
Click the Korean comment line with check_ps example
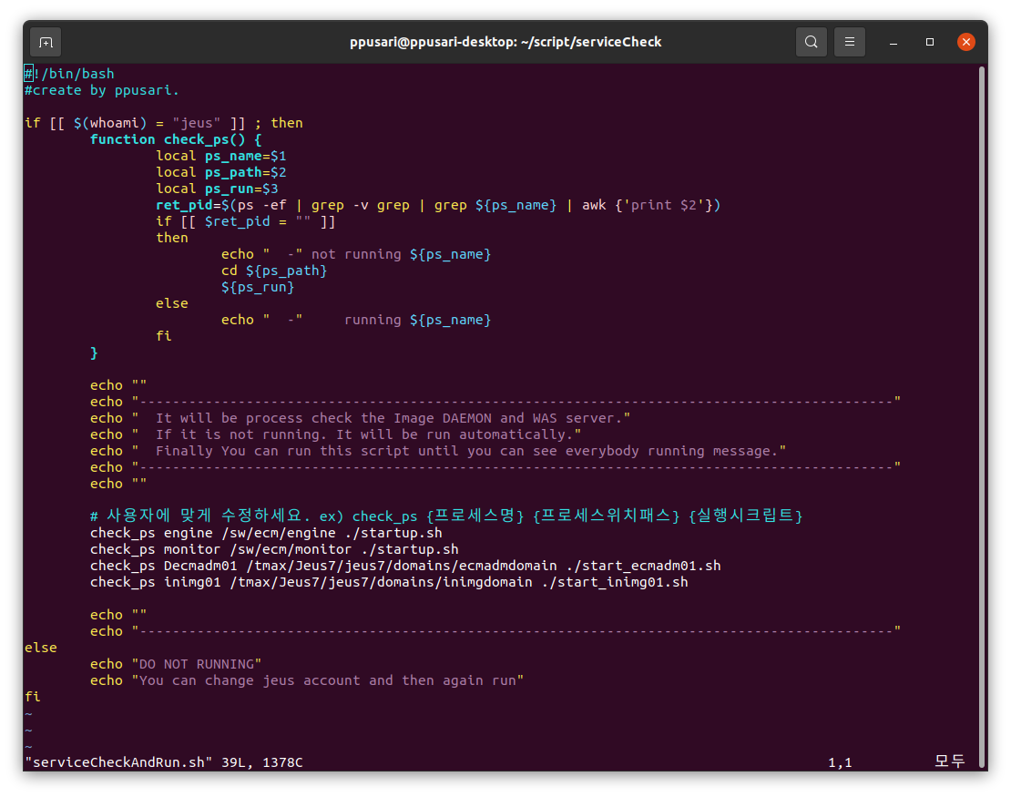(x=446, y=516)
